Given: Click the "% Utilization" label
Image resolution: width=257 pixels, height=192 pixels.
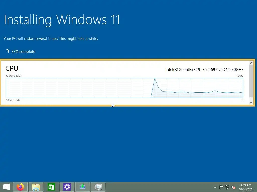Looking at the screenshot, I should (14, 76).
